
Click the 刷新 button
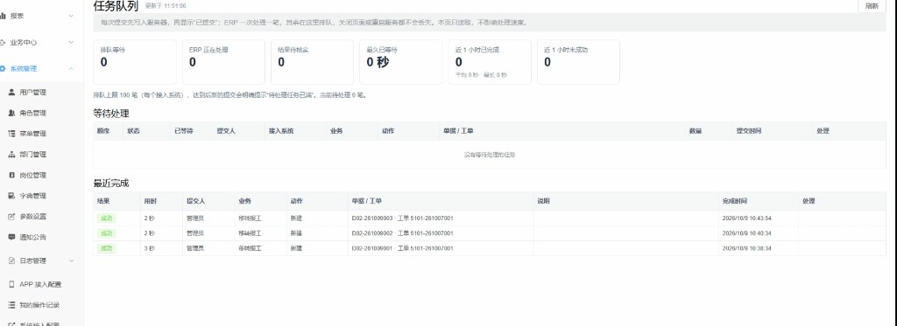click(x=872, y=6)
